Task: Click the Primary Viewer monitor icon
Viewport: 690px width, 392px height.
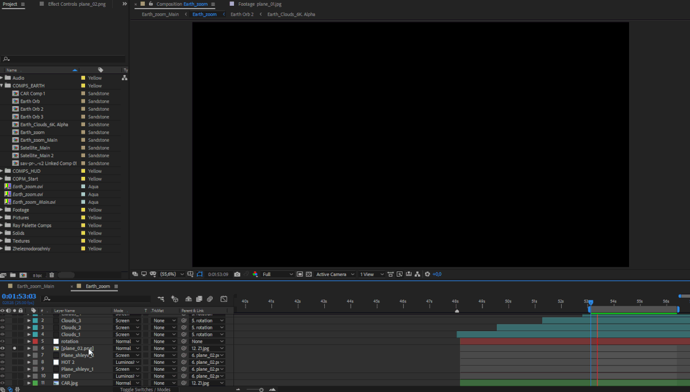Action: click(144, 274)
